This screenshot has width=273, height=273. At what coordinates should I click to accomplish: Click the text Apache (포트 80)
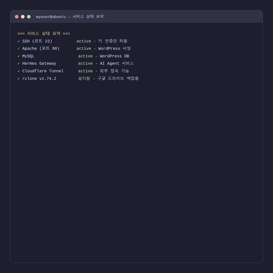coord(41,49)
